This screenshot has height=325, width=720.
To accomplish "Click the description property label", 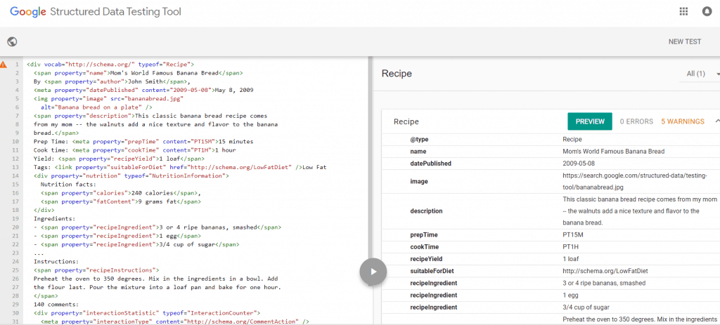I will pos(426,211).
